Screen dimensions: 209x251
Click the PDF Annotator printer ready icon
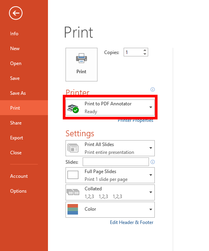click(x=73, y=109)
